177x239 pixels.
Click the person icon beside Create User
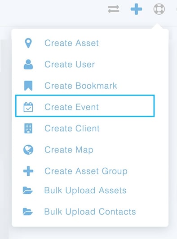(x=28, y=65)
